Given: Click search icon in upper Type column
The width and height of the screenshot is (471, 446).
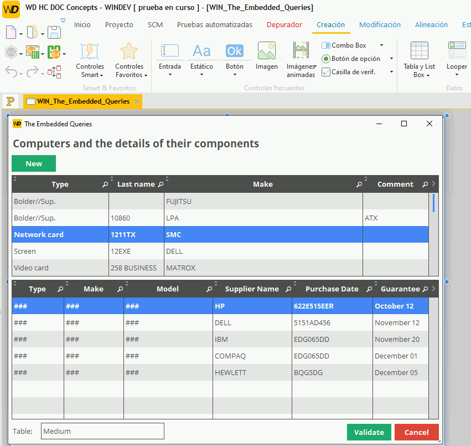Looking at the screenshot, I should pyautogui.click(x=105, y=184).
